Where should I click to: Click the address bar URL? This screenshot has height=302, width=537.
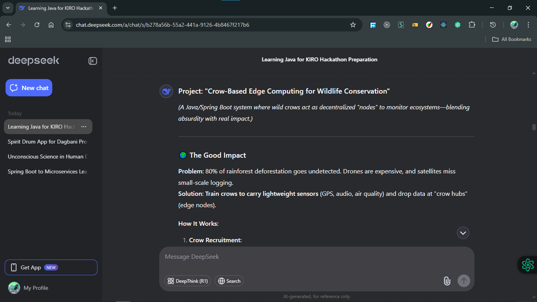click(x=162, y=25)
